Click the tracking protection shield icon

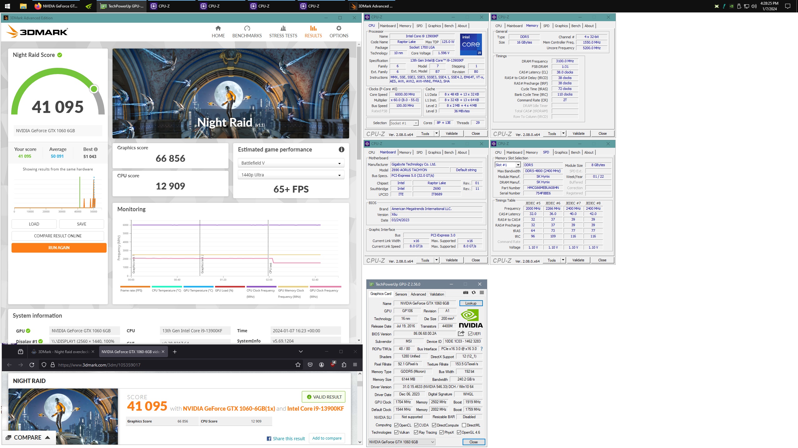44,365
